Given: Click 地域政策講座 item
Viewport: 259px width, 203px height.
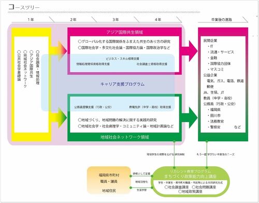Looking at the screenshot, I should point(190,192).
